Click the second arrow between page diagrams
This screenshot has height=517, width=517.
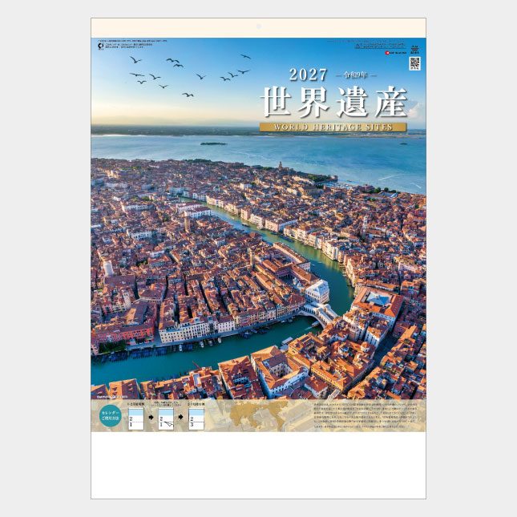181,418
